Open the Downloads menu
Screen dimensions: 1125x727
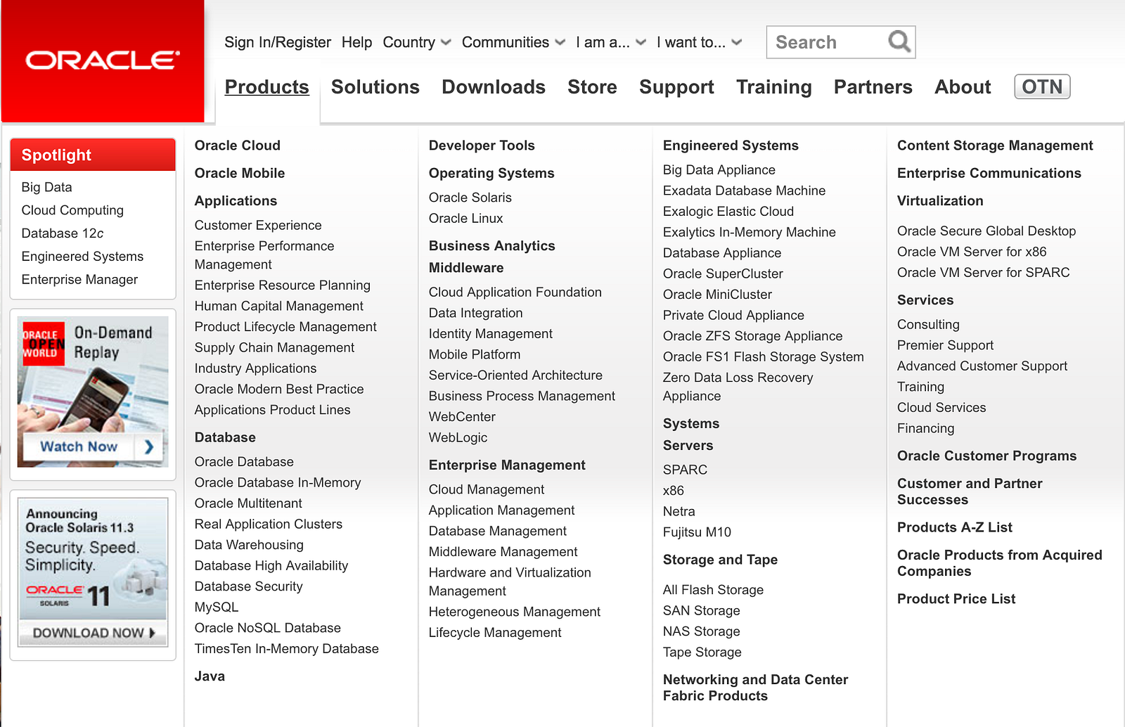point(494,87)
